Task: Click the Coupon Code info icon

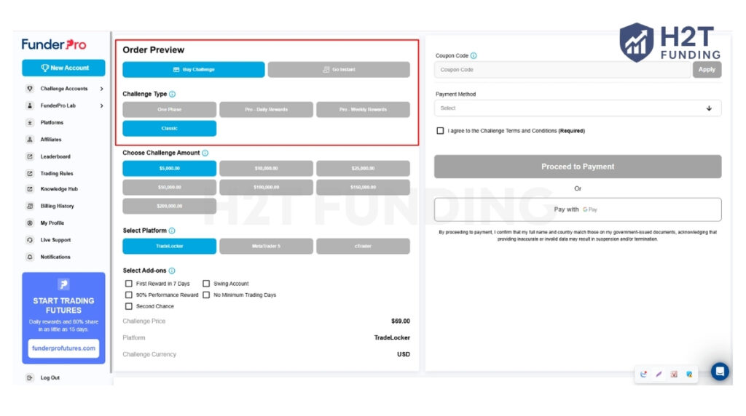Action: pos(474,55)
